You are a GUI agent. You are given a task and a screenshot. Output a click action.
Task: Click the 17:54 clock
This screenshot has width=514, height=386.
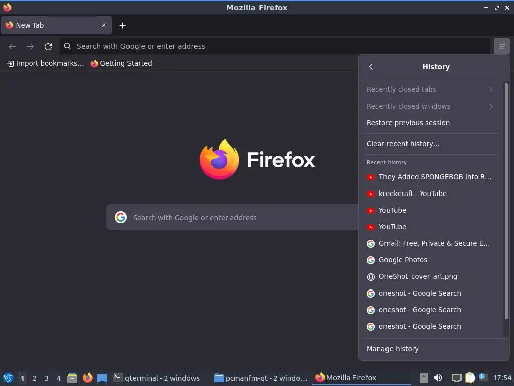point(502,378)
